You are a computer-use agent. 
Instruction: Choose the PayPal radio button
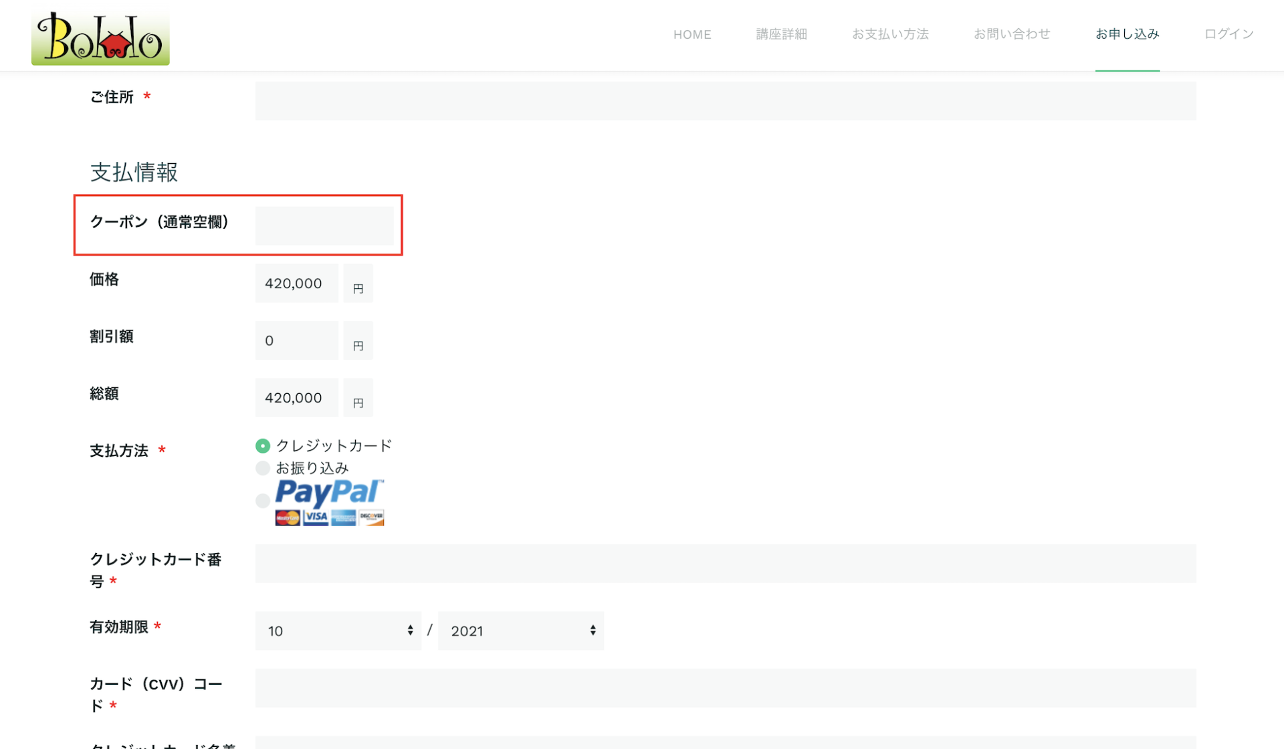click(x=263, y=500)
